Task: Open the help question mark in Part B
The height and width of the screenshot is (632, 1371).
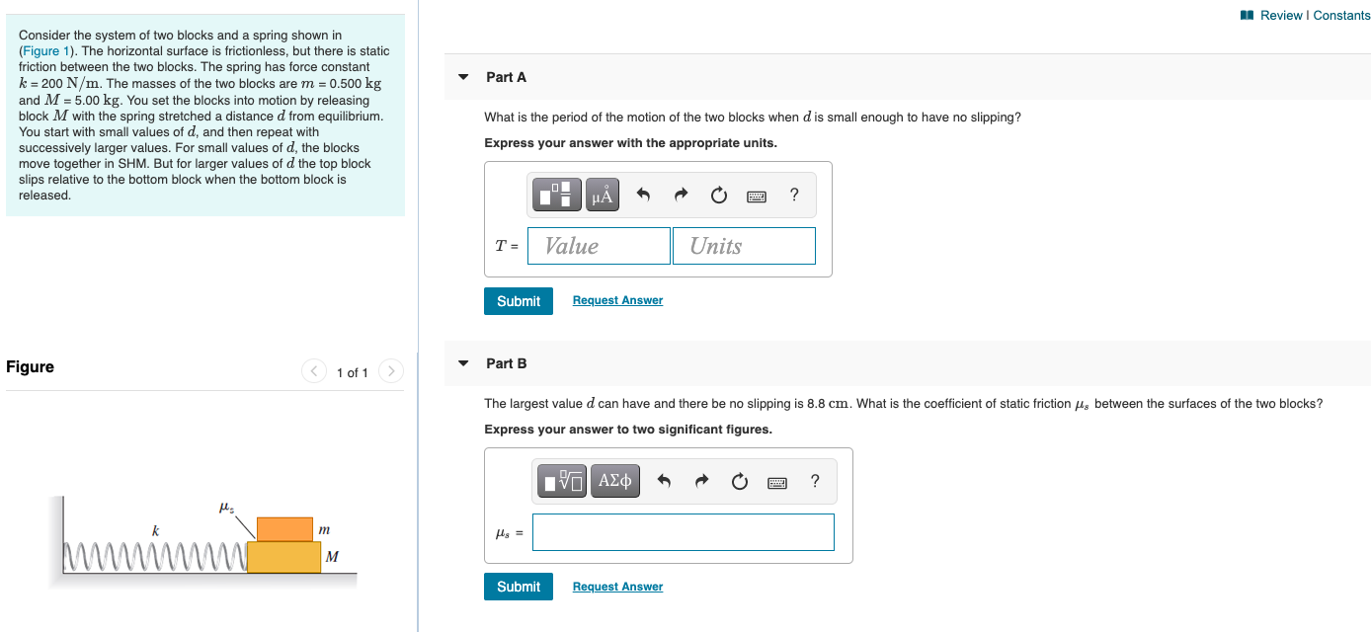Action: pyautogui.click(x=814, y=481)
